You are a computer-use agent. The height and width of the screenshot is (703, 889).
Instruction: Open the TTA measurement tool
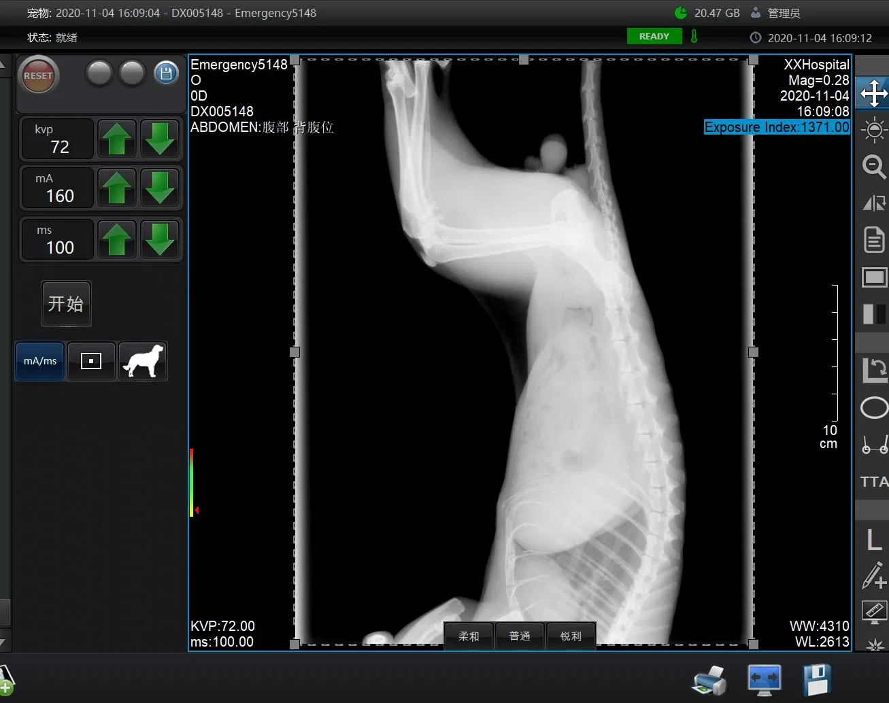pyautogui.click(x=873, y=482)
